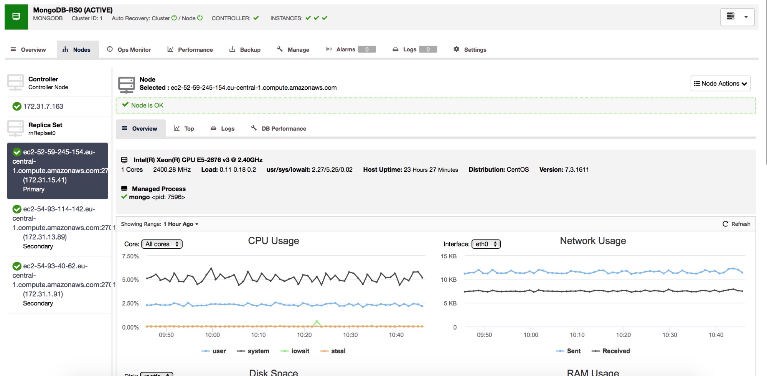Click the Backup download icon
The height and width of the screenshot is (376, 767).
[232, 49]
